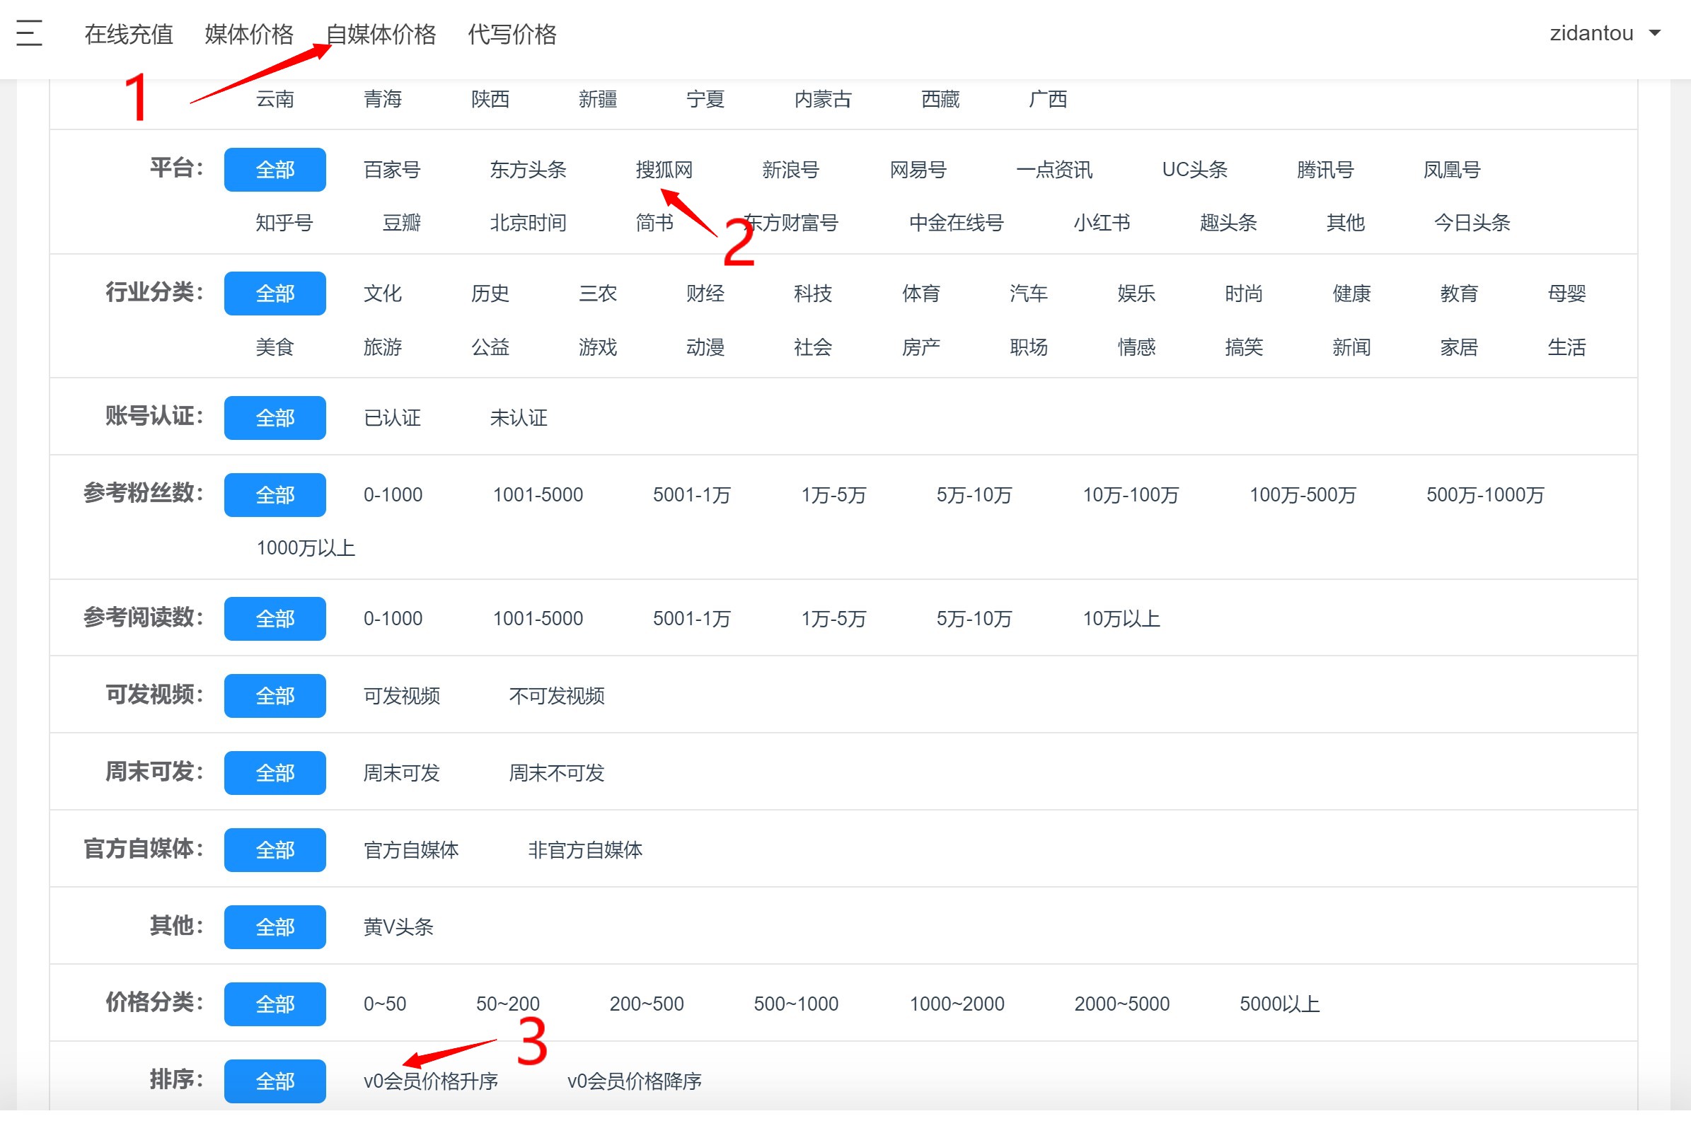Open the 代写价格 menu item
This screenshot has width=1691, height=1133.
tap(512, 34)
